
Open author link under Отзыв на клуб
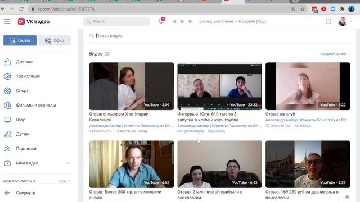tap(308, 120)
